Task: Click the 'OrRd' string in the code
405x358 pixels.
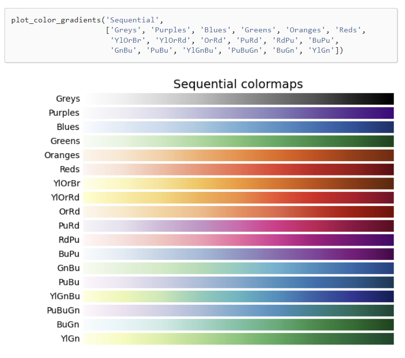Action: [213, 40]
